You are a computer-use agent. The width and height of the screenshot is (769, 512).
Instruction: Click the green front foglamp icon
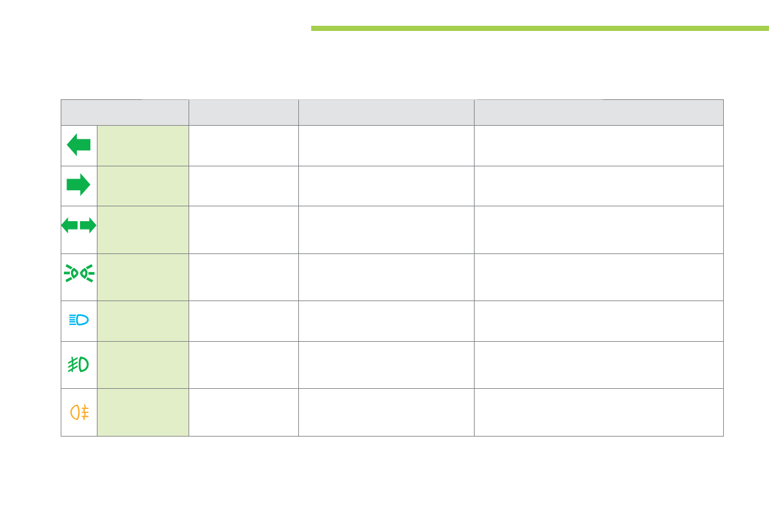coord(79,364)
